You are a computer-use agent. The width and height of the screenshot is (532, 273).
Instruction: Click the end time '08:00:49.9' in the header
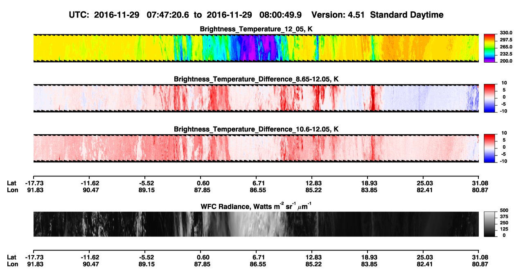[x=281, y=15]
